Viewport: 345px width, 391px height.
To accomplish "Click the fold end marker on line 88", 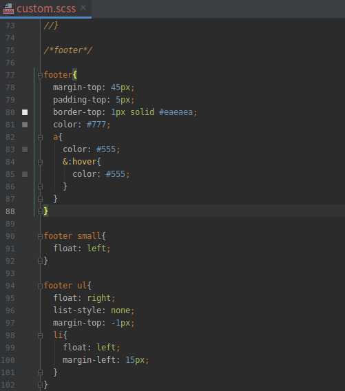I will click(x=40, y=211).
